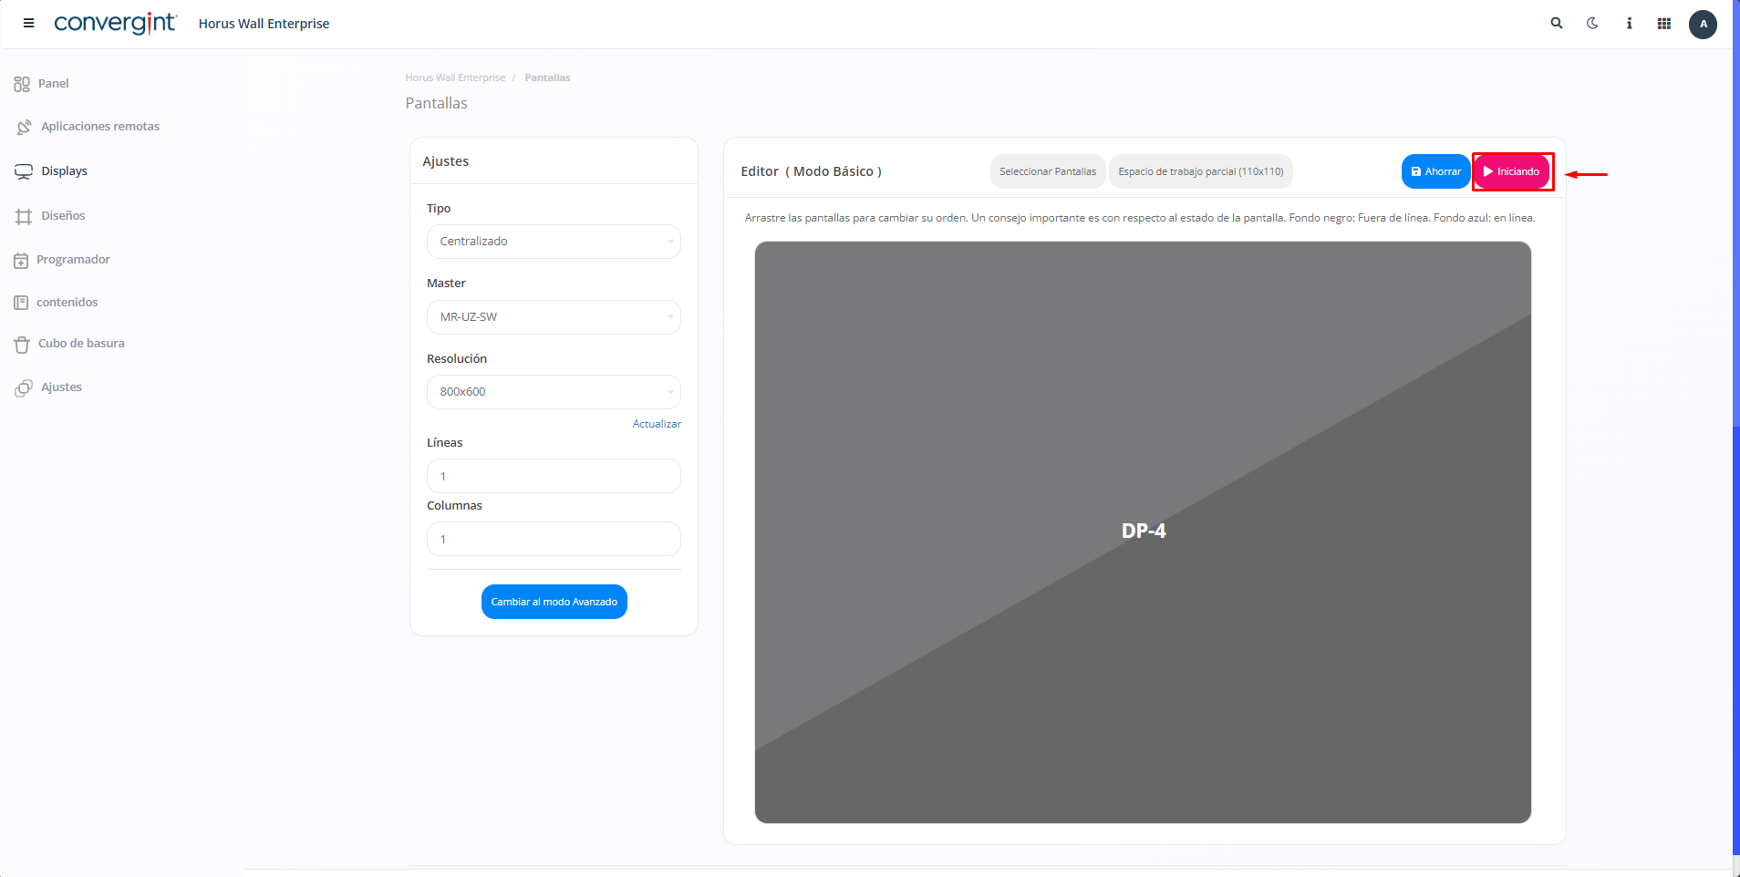Select the DP-4 screen tile
Image resolution: width=1740 pixels, height=877 pixels.
[x=1143, y=531]
